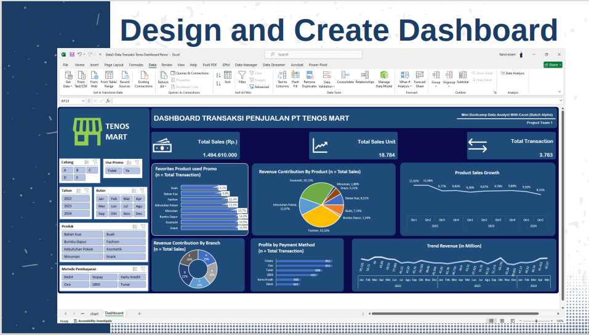Click the Undo arrow icon

(x=79, y=55)
